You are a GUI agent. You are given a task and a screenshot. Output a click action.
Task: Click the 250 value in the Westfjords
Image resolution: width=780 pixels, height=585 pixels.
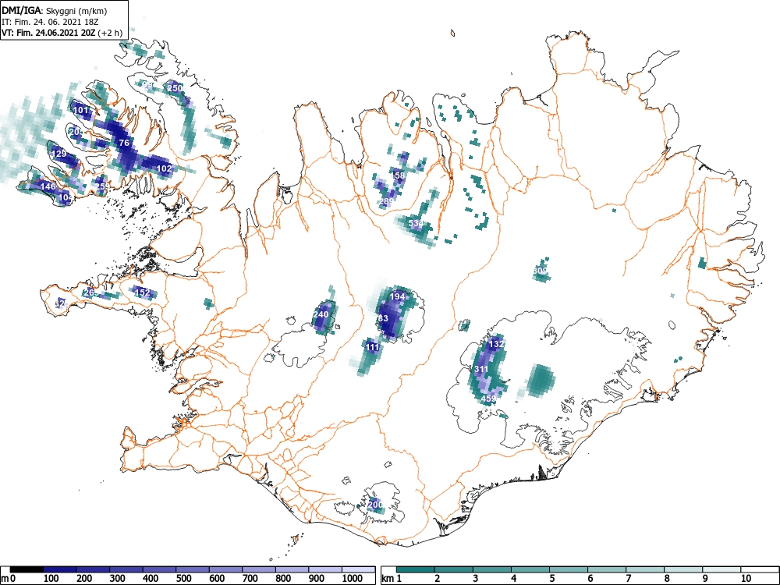pos(175,88)
